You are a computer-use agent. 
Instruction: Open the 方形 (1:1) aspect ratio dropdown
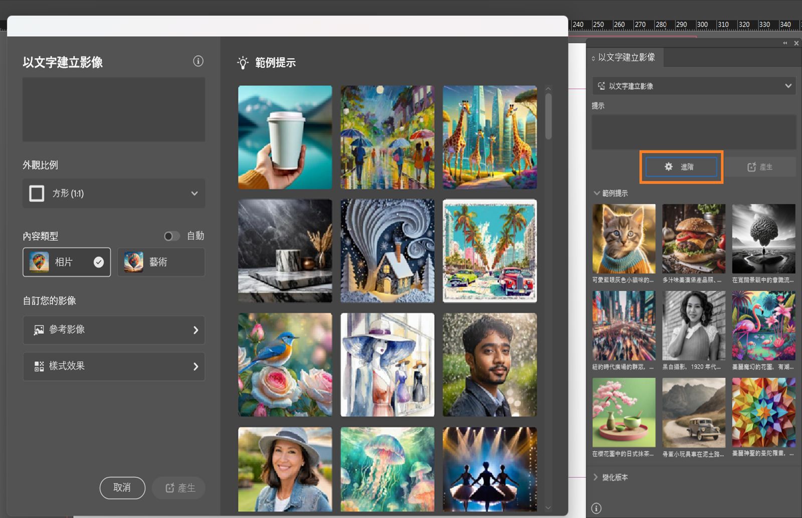tap(114, 193)
